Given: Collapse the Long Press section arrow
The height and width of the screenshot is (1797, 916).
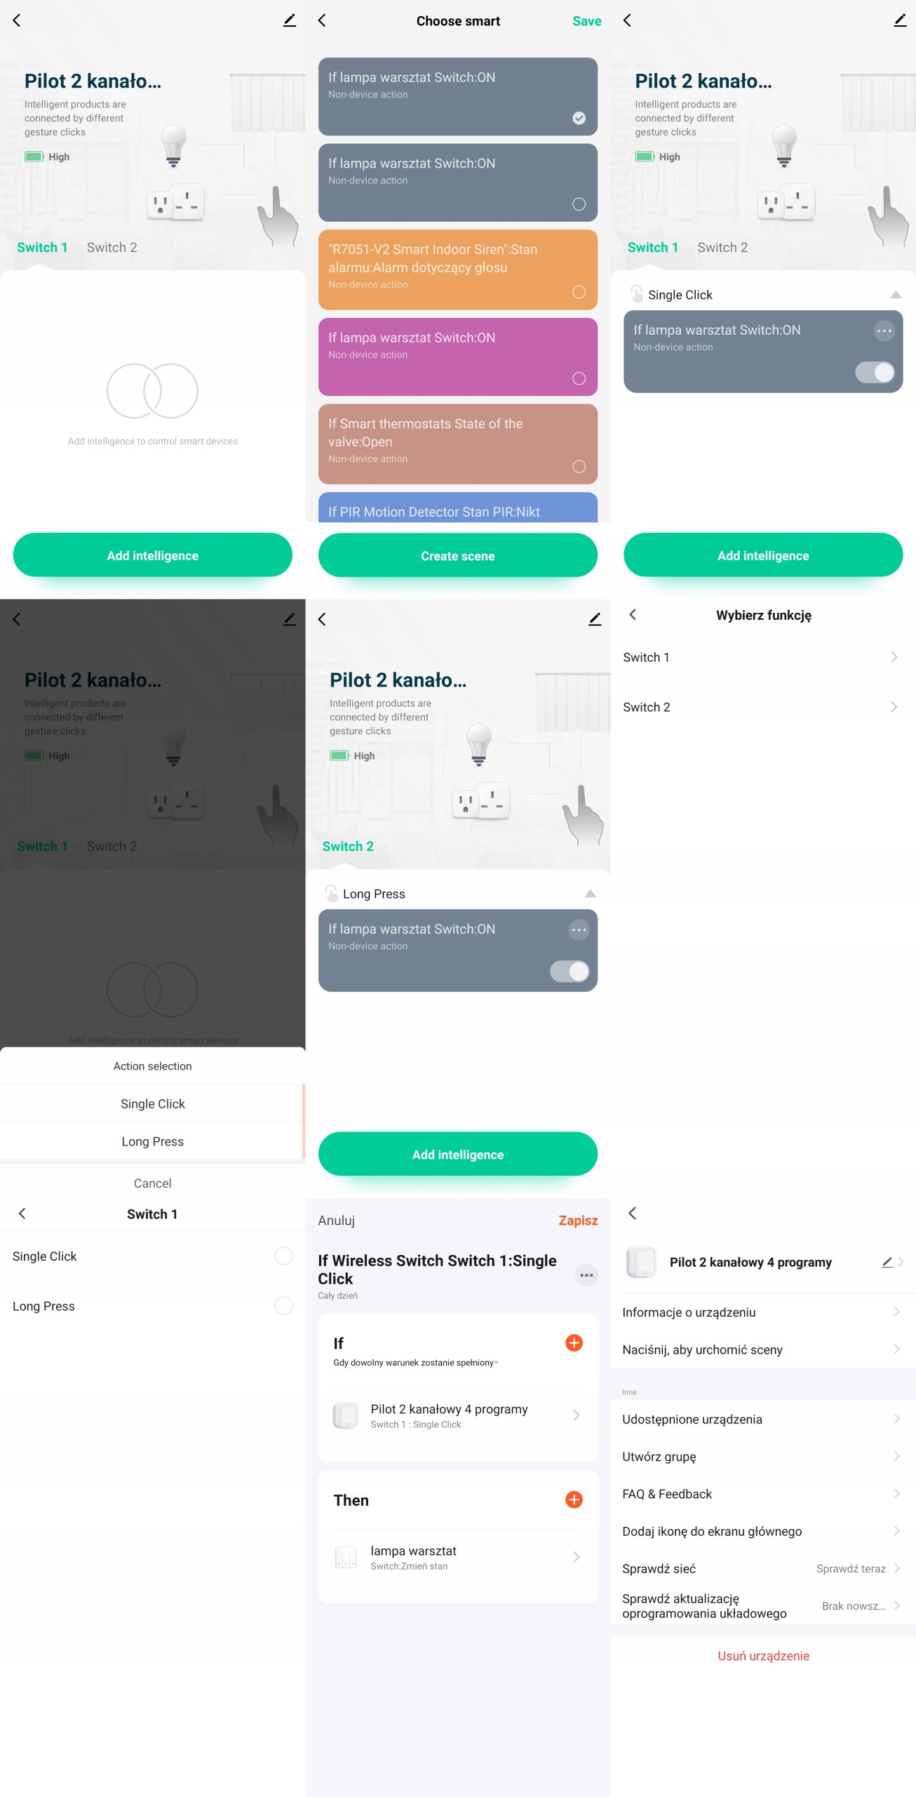Looking at the screenshot, I should [x=591, y=894].
